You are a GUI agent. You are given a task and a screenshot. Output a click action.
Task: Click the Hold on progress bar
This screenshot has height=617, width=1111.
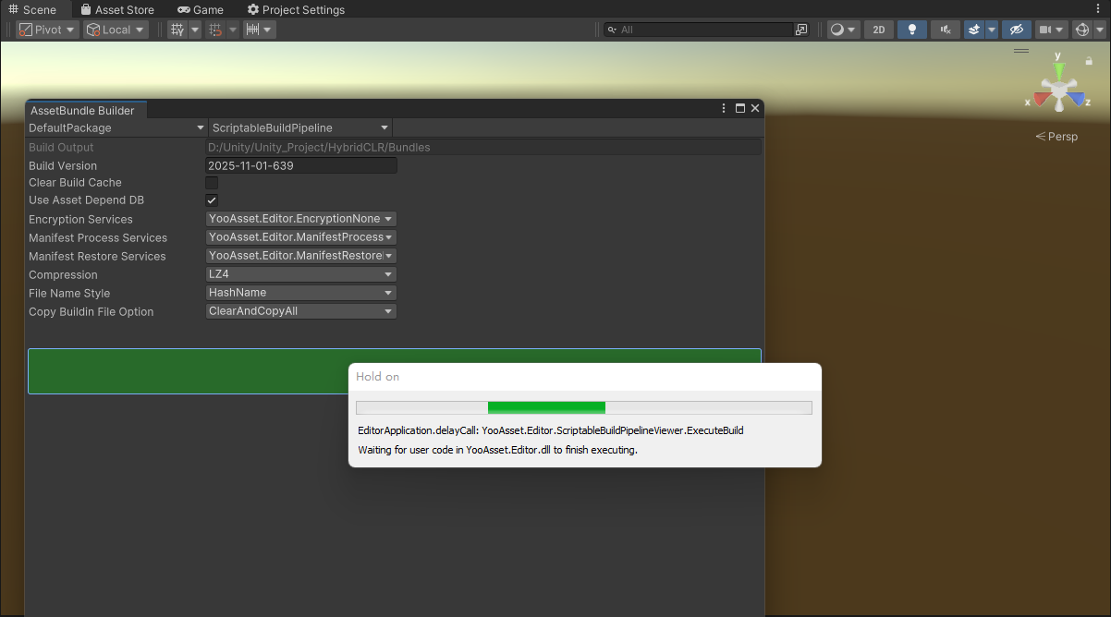584,407
